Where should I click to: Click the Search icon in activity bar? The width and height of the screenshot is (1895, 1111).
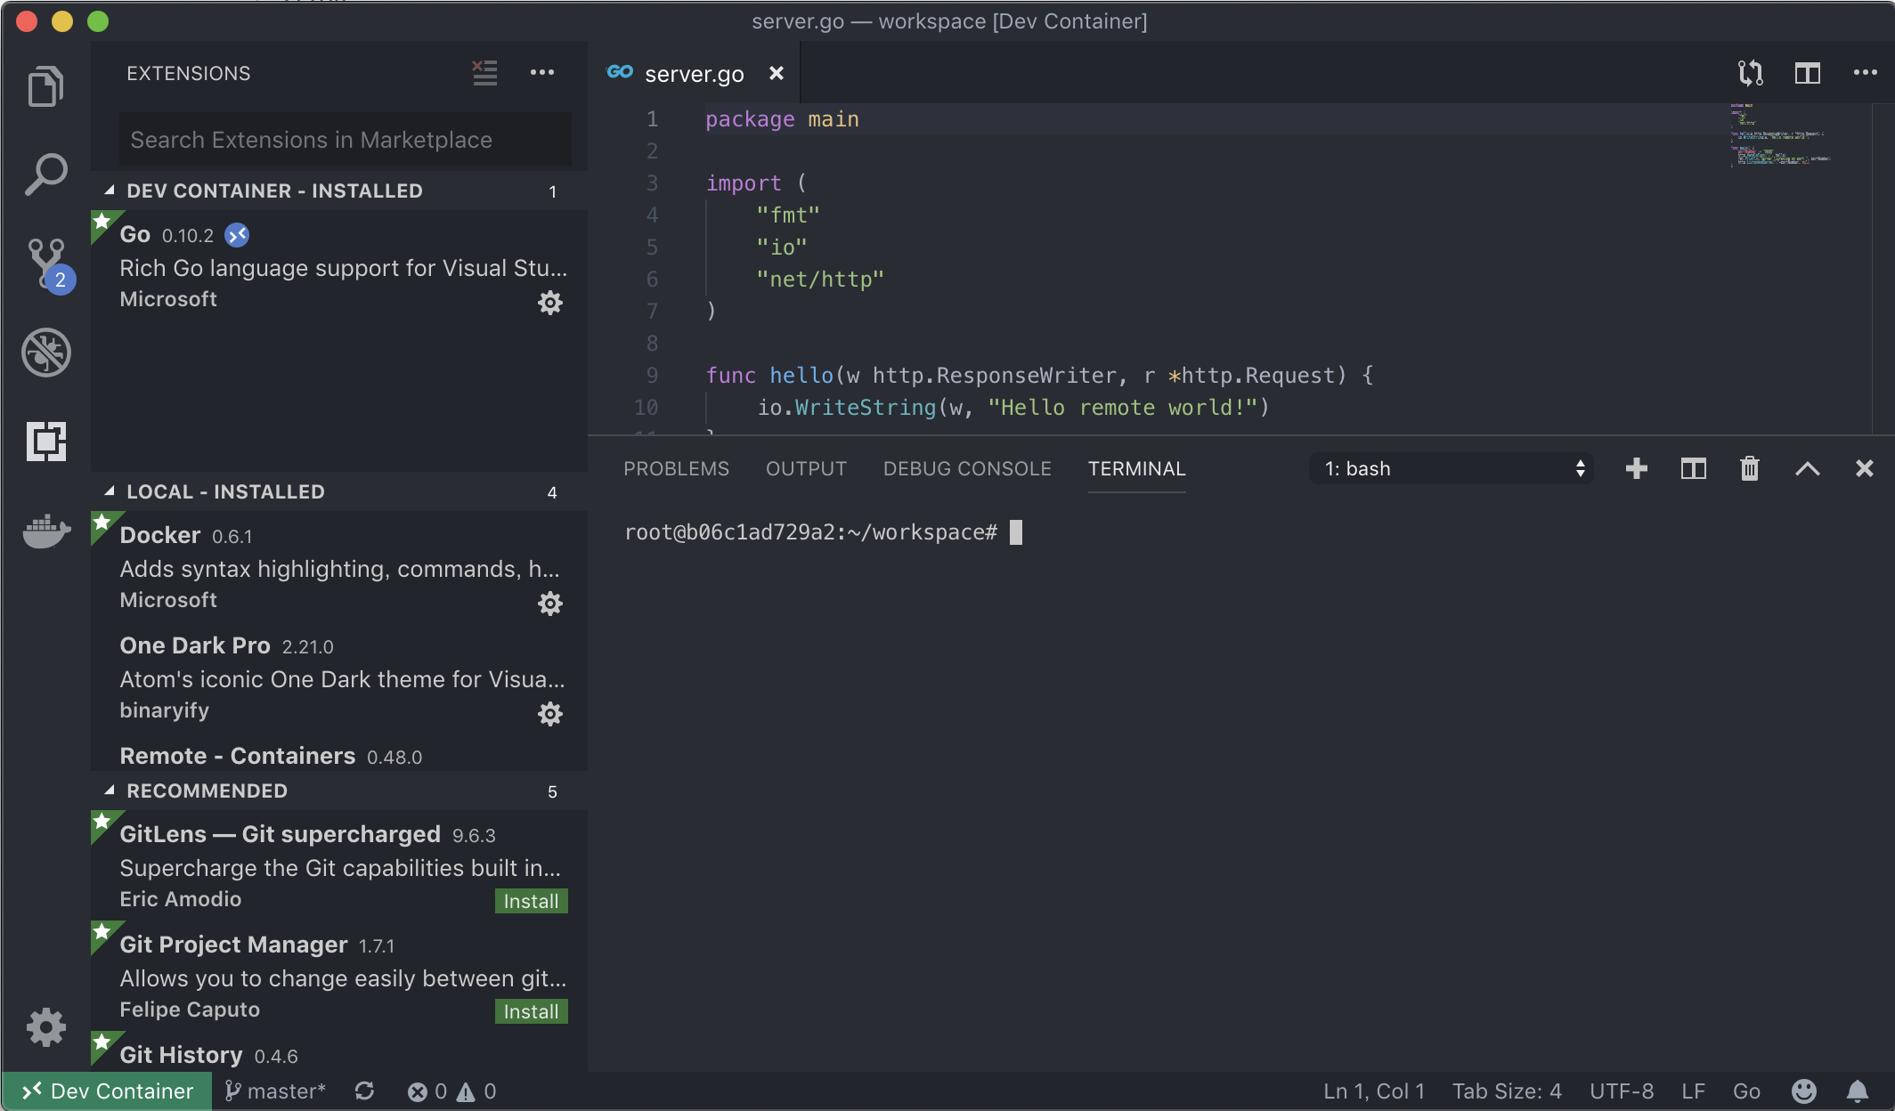click(x=46, y=174)
